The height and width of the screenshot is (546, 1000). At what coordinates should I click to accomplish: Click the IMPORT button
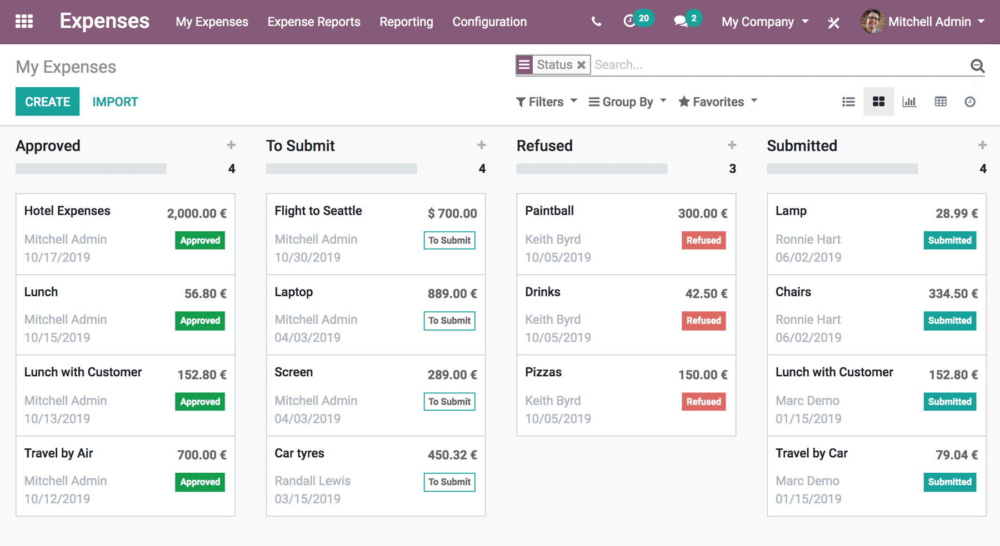pos(115,102)
